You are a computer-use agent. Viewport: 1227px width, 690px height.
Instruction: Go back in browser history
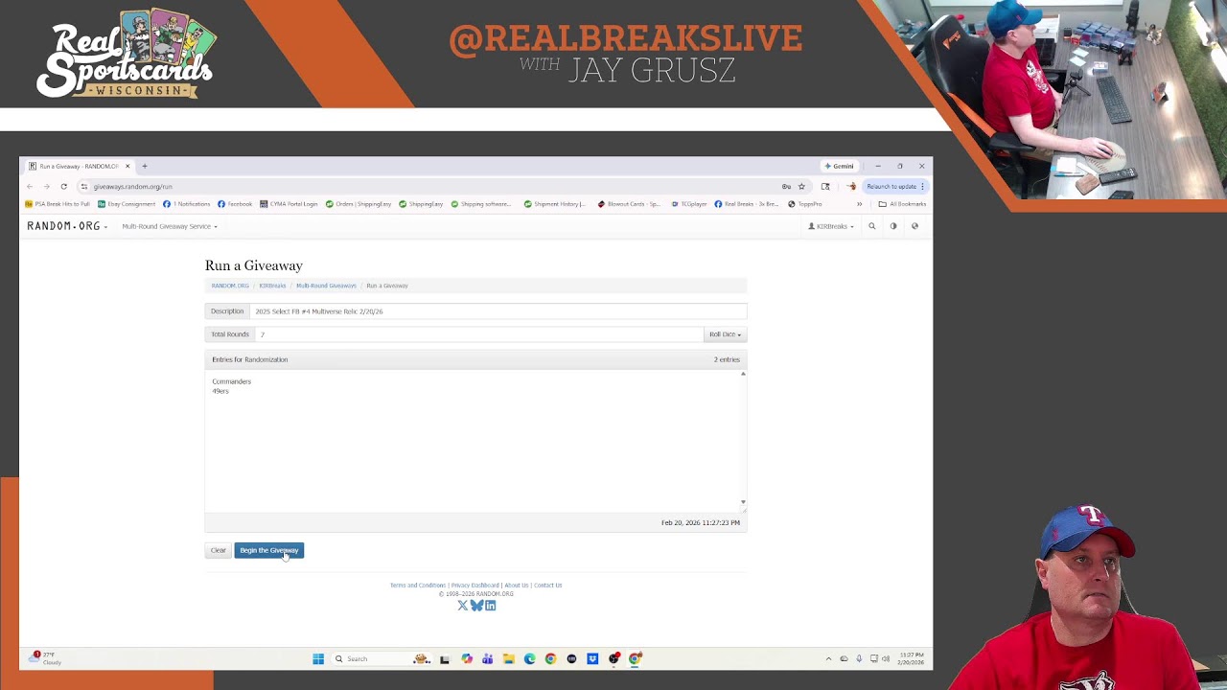tap(30, 187)
